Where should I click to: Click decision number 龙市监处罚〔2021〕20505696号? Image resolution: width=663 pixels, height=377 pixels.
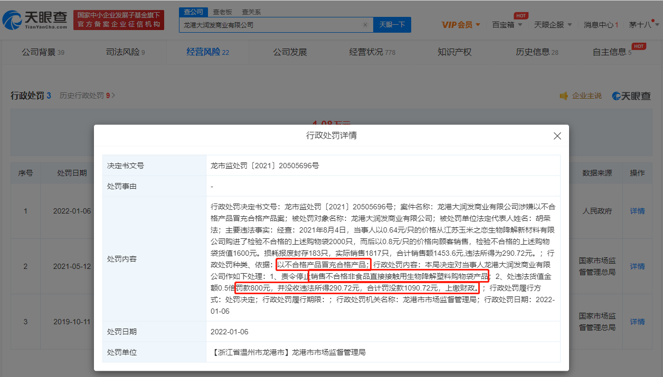pyautogui.click(x=264, y=166)
